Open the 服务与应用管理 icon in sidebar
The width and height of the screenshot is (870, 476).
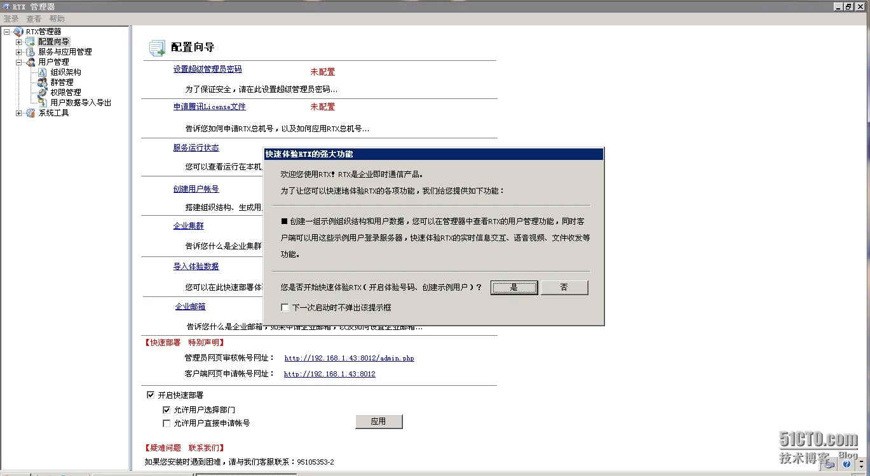29,51
